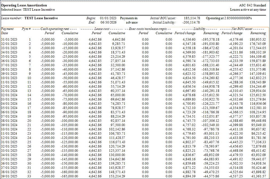Select the 'Selected lease: TEST Lease Incentive' line
Image resolution: width=270 pixels, height=179 pixels.
[x=28, y=10]
